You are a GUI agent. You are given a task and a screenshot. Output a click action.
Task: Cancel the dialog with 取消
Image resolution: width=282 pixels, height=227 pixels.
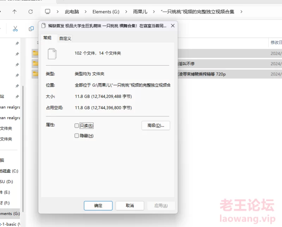pyautogui.click(x=130, y=205)
